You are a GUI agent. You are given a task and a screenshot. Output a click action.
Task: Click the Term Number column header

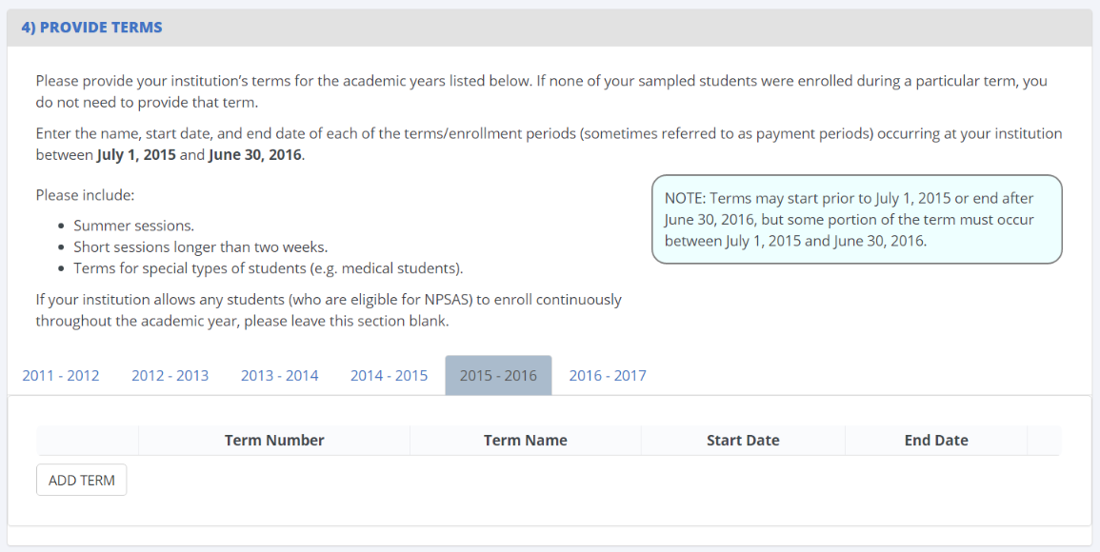[274, 441]
